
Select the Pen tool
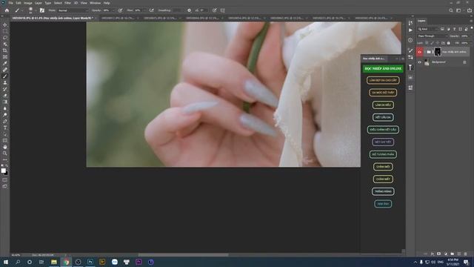(5, 122)
